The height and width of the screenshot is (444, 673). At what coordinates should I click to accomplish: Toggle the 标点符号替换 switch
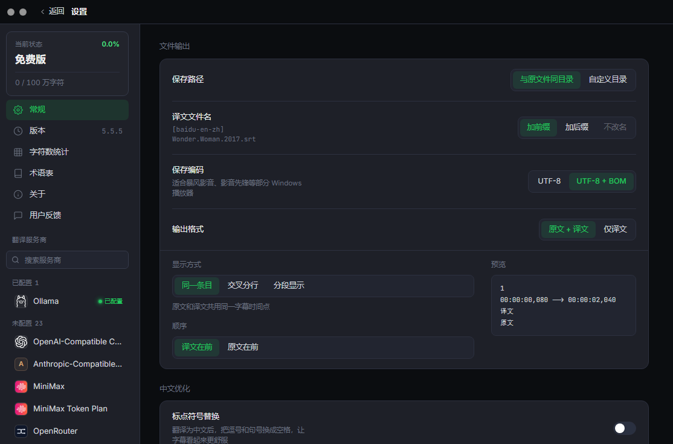[x=625, y=428]
